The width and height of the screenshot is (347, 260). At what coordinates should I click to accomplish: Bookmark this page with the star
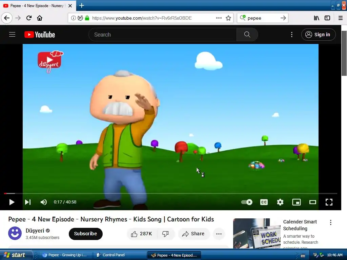(228, 18)
